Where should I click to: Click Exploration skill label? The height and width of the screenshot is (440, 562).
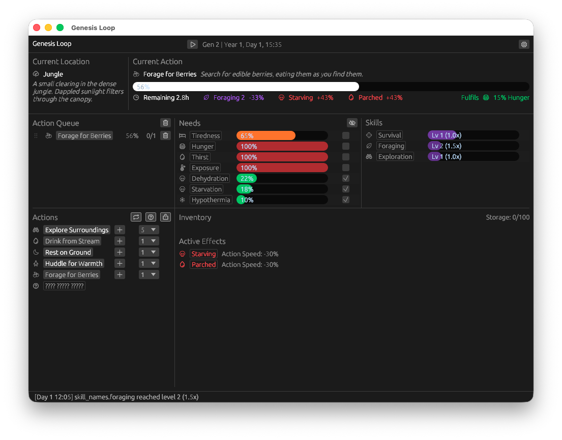[x=395, y=156]
